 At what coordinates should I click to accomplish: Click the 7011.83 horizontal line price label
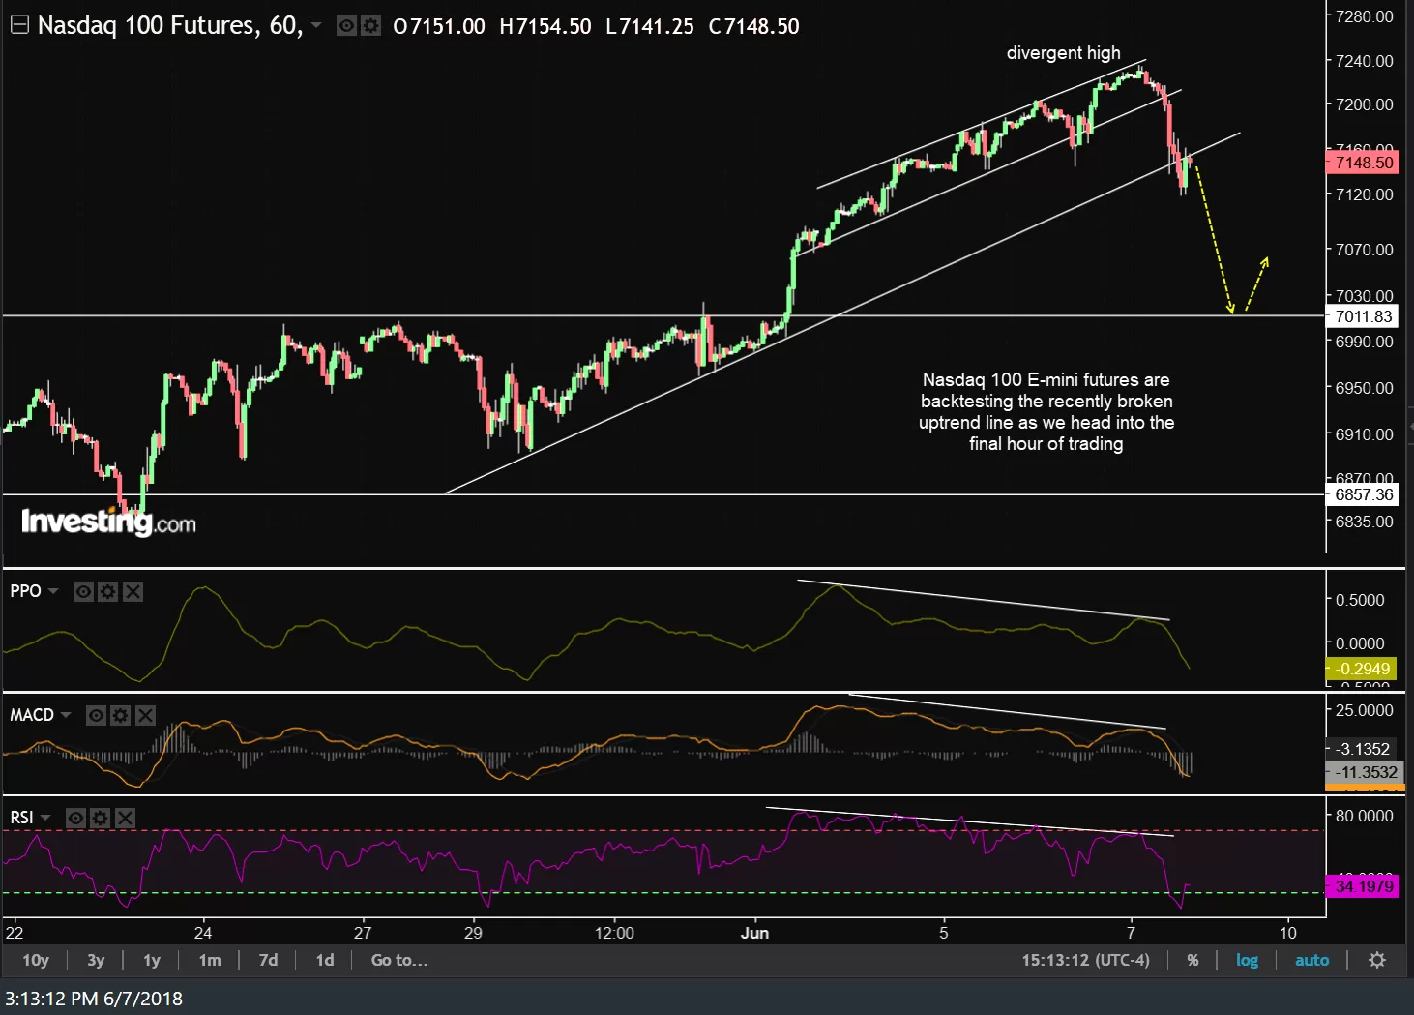pos(1363,316)
